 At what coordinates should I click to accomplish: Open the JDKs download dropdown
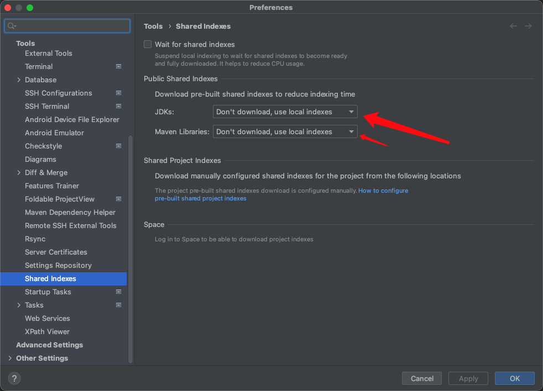tap(285, 112)
